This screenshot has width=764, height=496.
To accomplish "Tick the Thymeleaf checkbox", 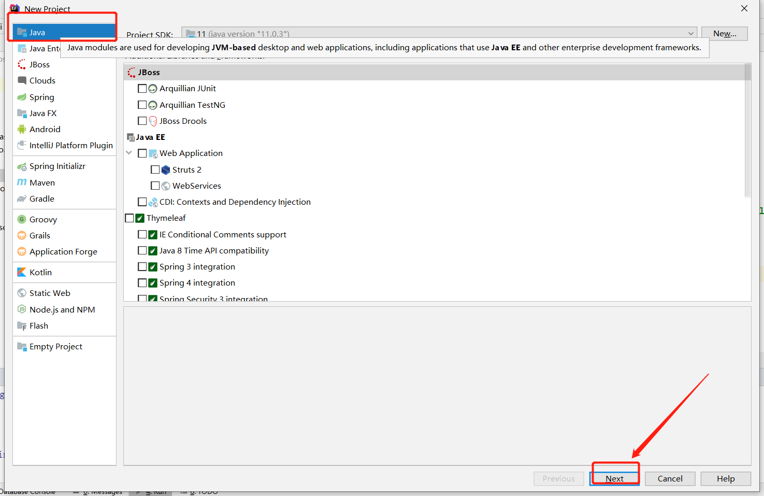I will 129,218.
